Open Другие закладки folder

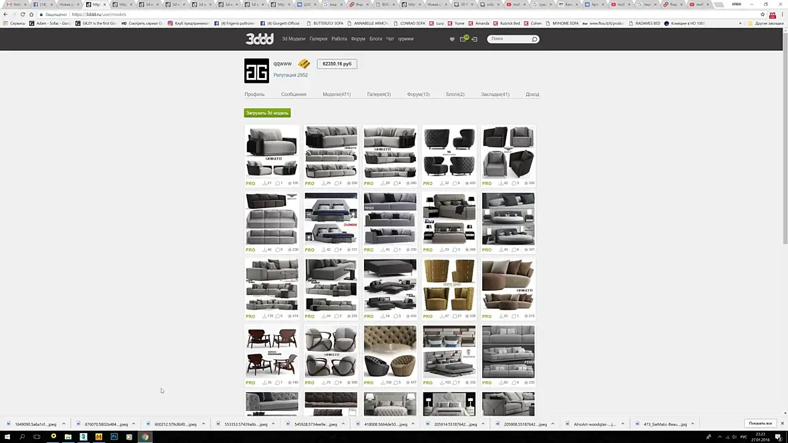pos(766,23)
